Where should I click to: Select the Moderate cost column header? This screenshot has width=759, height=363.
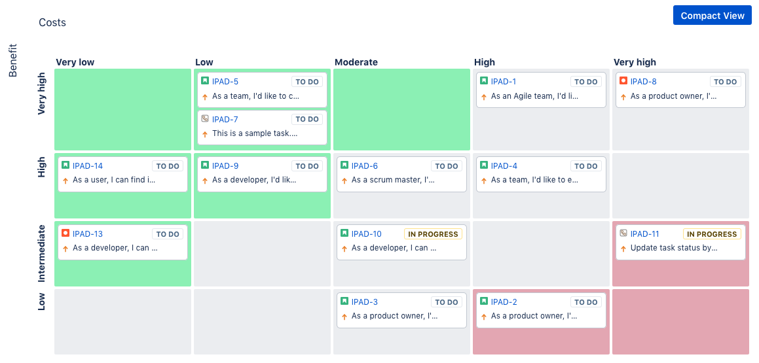click(356, 62)
